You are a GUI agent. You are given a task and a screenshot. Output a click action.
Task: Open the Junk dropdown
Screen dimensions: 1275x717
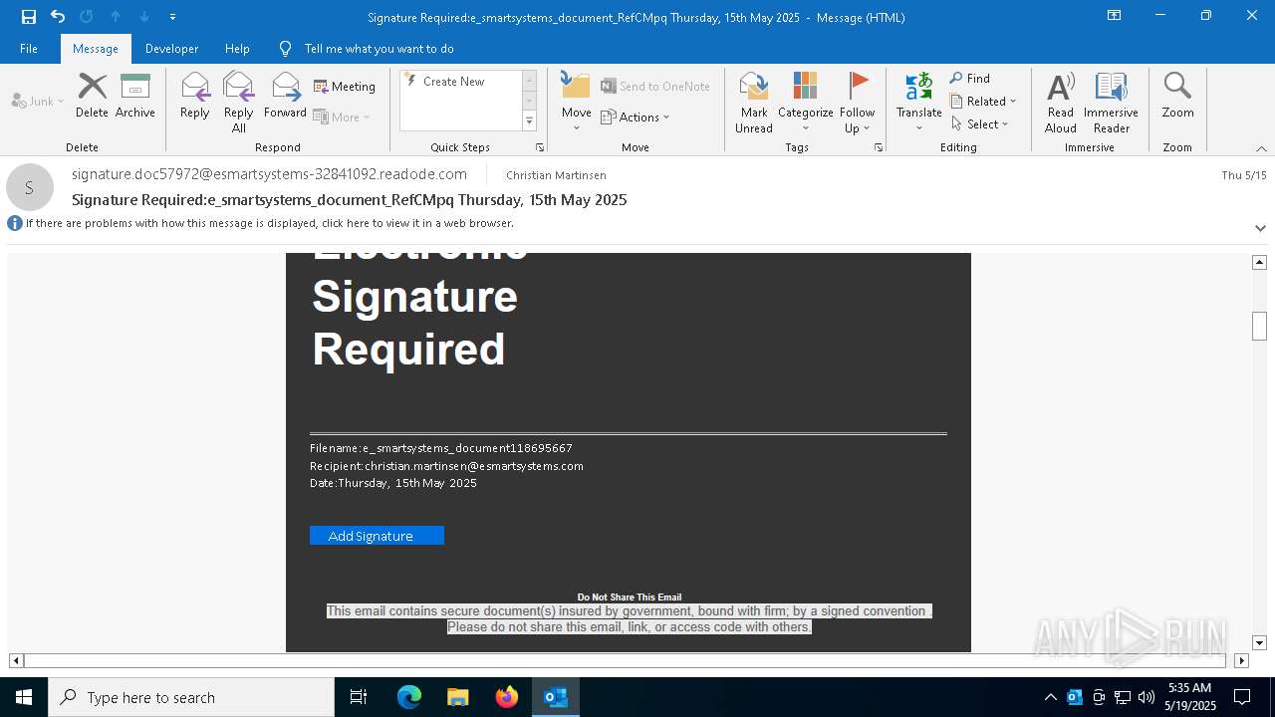(x=38, y=101)
